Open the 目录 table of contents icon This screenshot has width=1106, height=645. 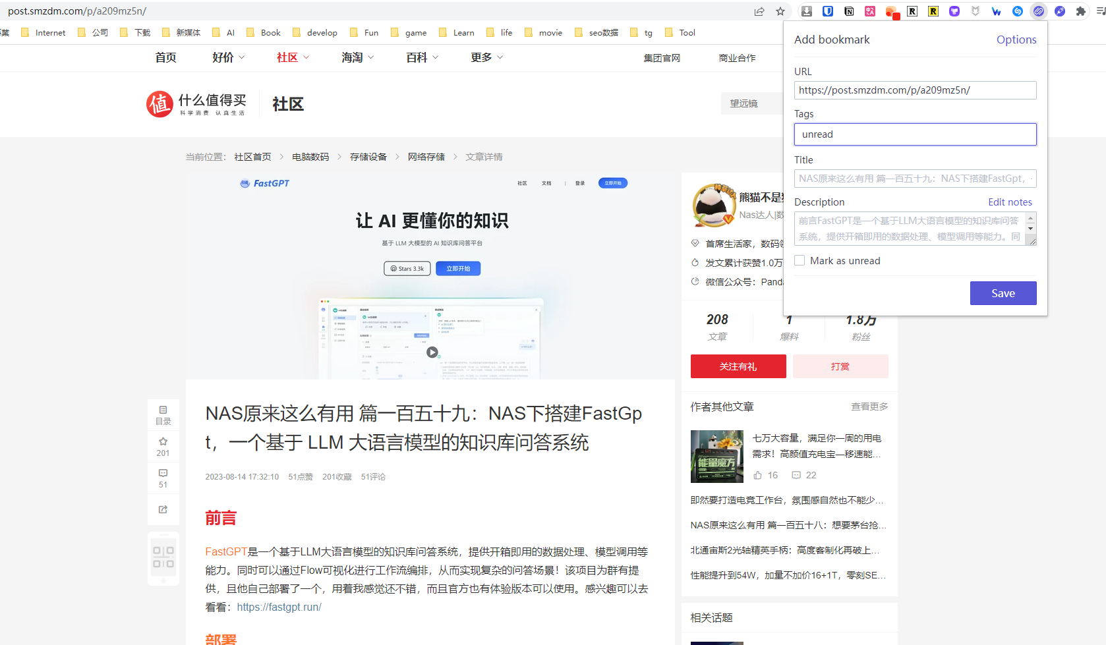point(163,414)
